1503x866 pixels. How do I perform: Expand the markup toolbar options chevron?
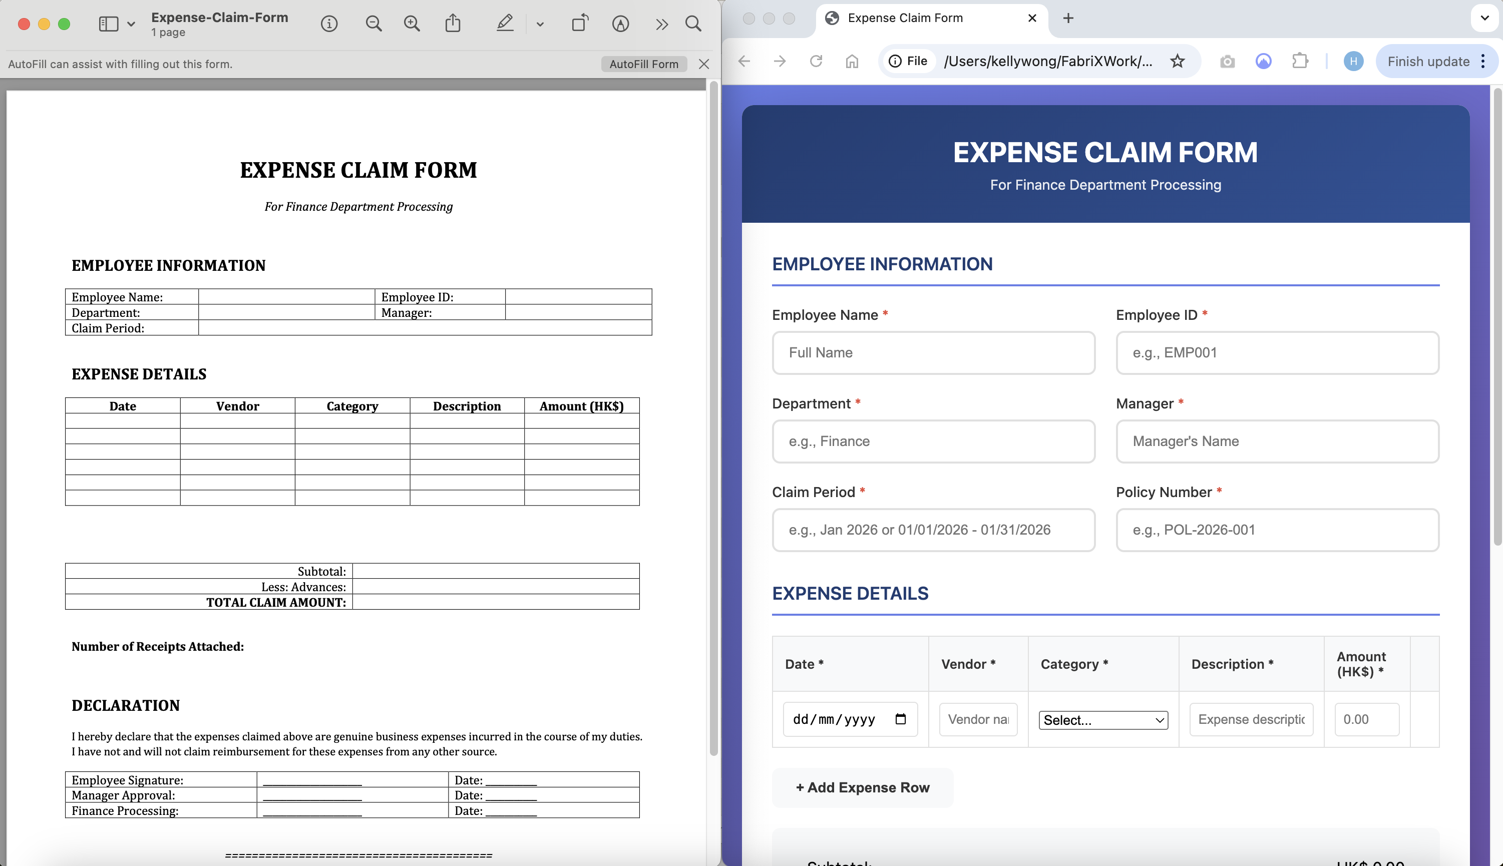pyautogui.click(x=539, y=24)
